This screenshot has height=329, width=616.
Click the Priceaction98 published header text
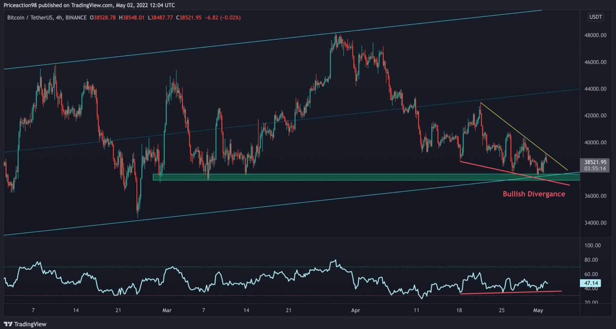[89, 5]
